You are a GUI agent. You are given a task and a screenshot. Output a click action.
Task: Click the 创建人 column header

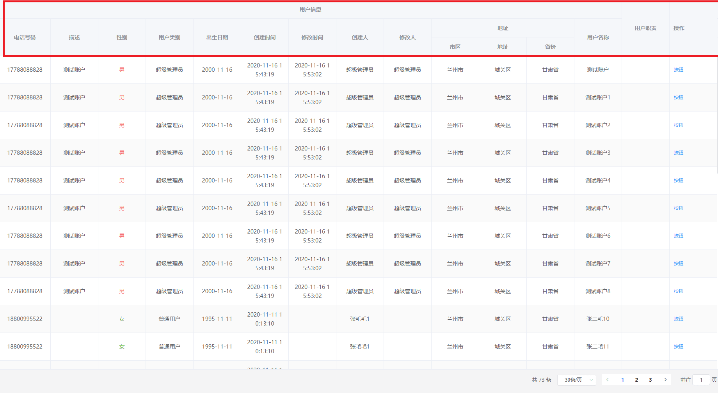pos(360,37)
